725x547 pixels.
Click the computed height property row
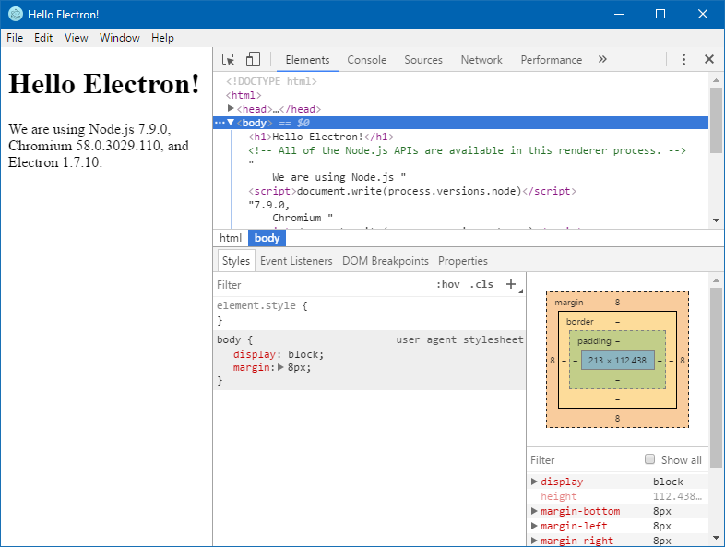617,496
